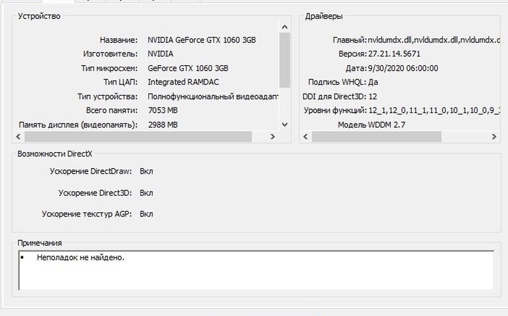Click the Ускорение текстур AGP status Вкл
508x316 pixels.
point(146,214)
